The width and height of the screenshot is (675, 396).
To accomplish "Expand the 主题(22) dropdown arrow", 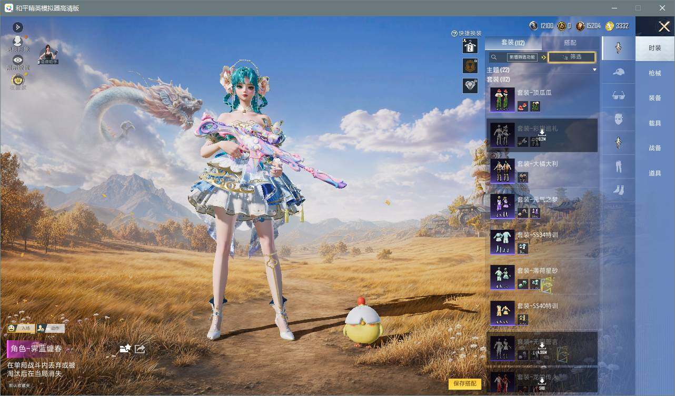I will click(x=594, y=70).
